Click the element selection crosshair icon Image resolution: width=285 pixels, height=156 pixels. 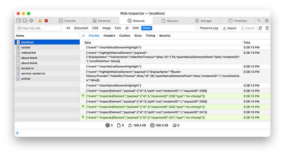coord(31,21)
